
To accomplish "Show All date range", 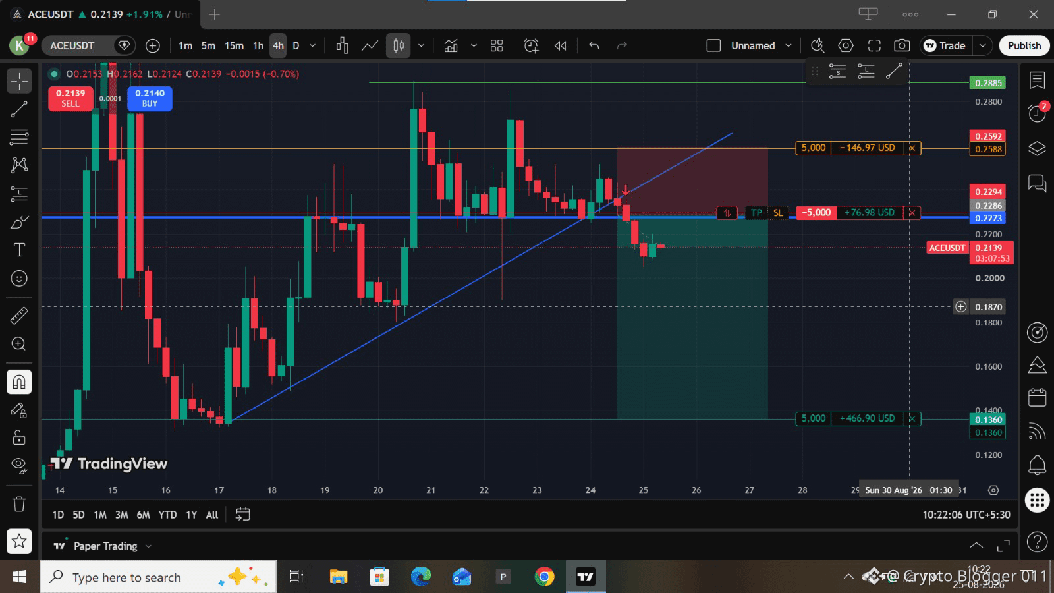I will point(212,515).
